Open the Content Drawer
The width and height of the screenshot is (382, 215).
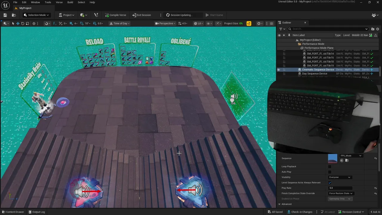[x=13, y=212]
